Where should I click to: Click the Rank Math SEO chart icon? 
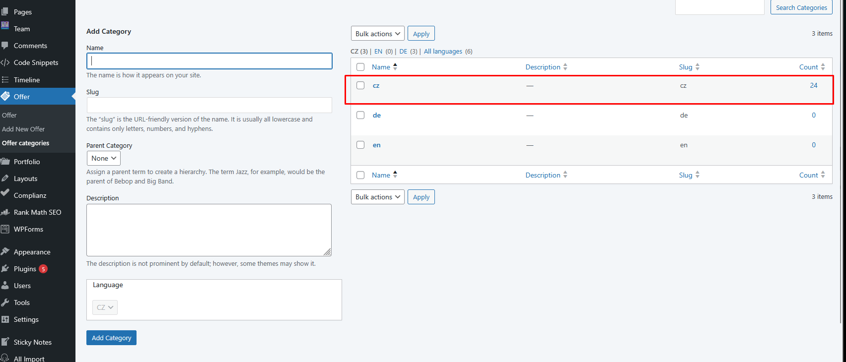coord(5,212)
